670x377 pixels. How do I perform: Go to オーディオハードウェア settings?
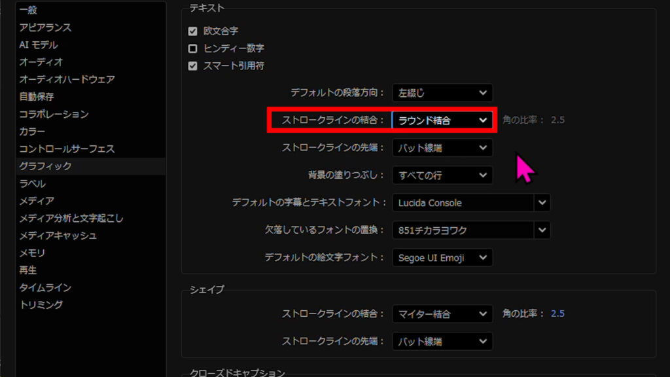coord(67,79)
